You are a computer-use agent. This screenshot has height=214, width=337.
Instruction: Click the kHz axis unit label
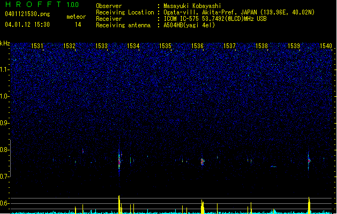(x=5, y=43)
